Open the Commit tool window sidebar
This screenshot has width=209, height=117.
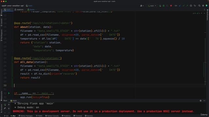[x=1, y=22]
